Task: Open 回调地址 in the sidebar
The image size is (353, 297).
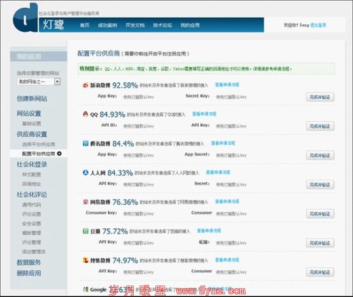Action: pyautogui.click(x=31, y=184)
